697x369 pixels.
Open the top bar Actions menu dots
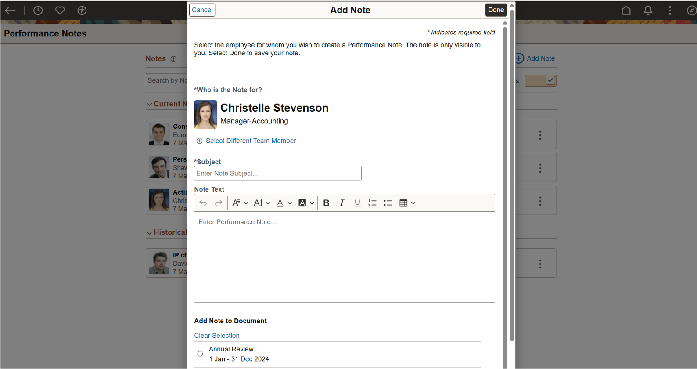point(670,11)
